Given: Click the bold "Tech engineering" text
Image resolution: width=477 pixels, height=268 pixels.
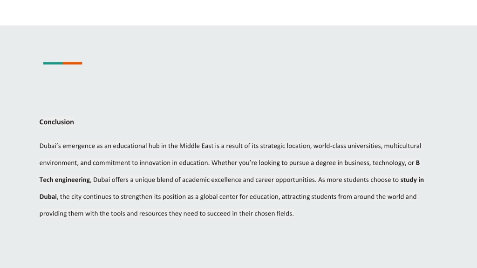Looking at the screenshot, I should coord(64,180).
